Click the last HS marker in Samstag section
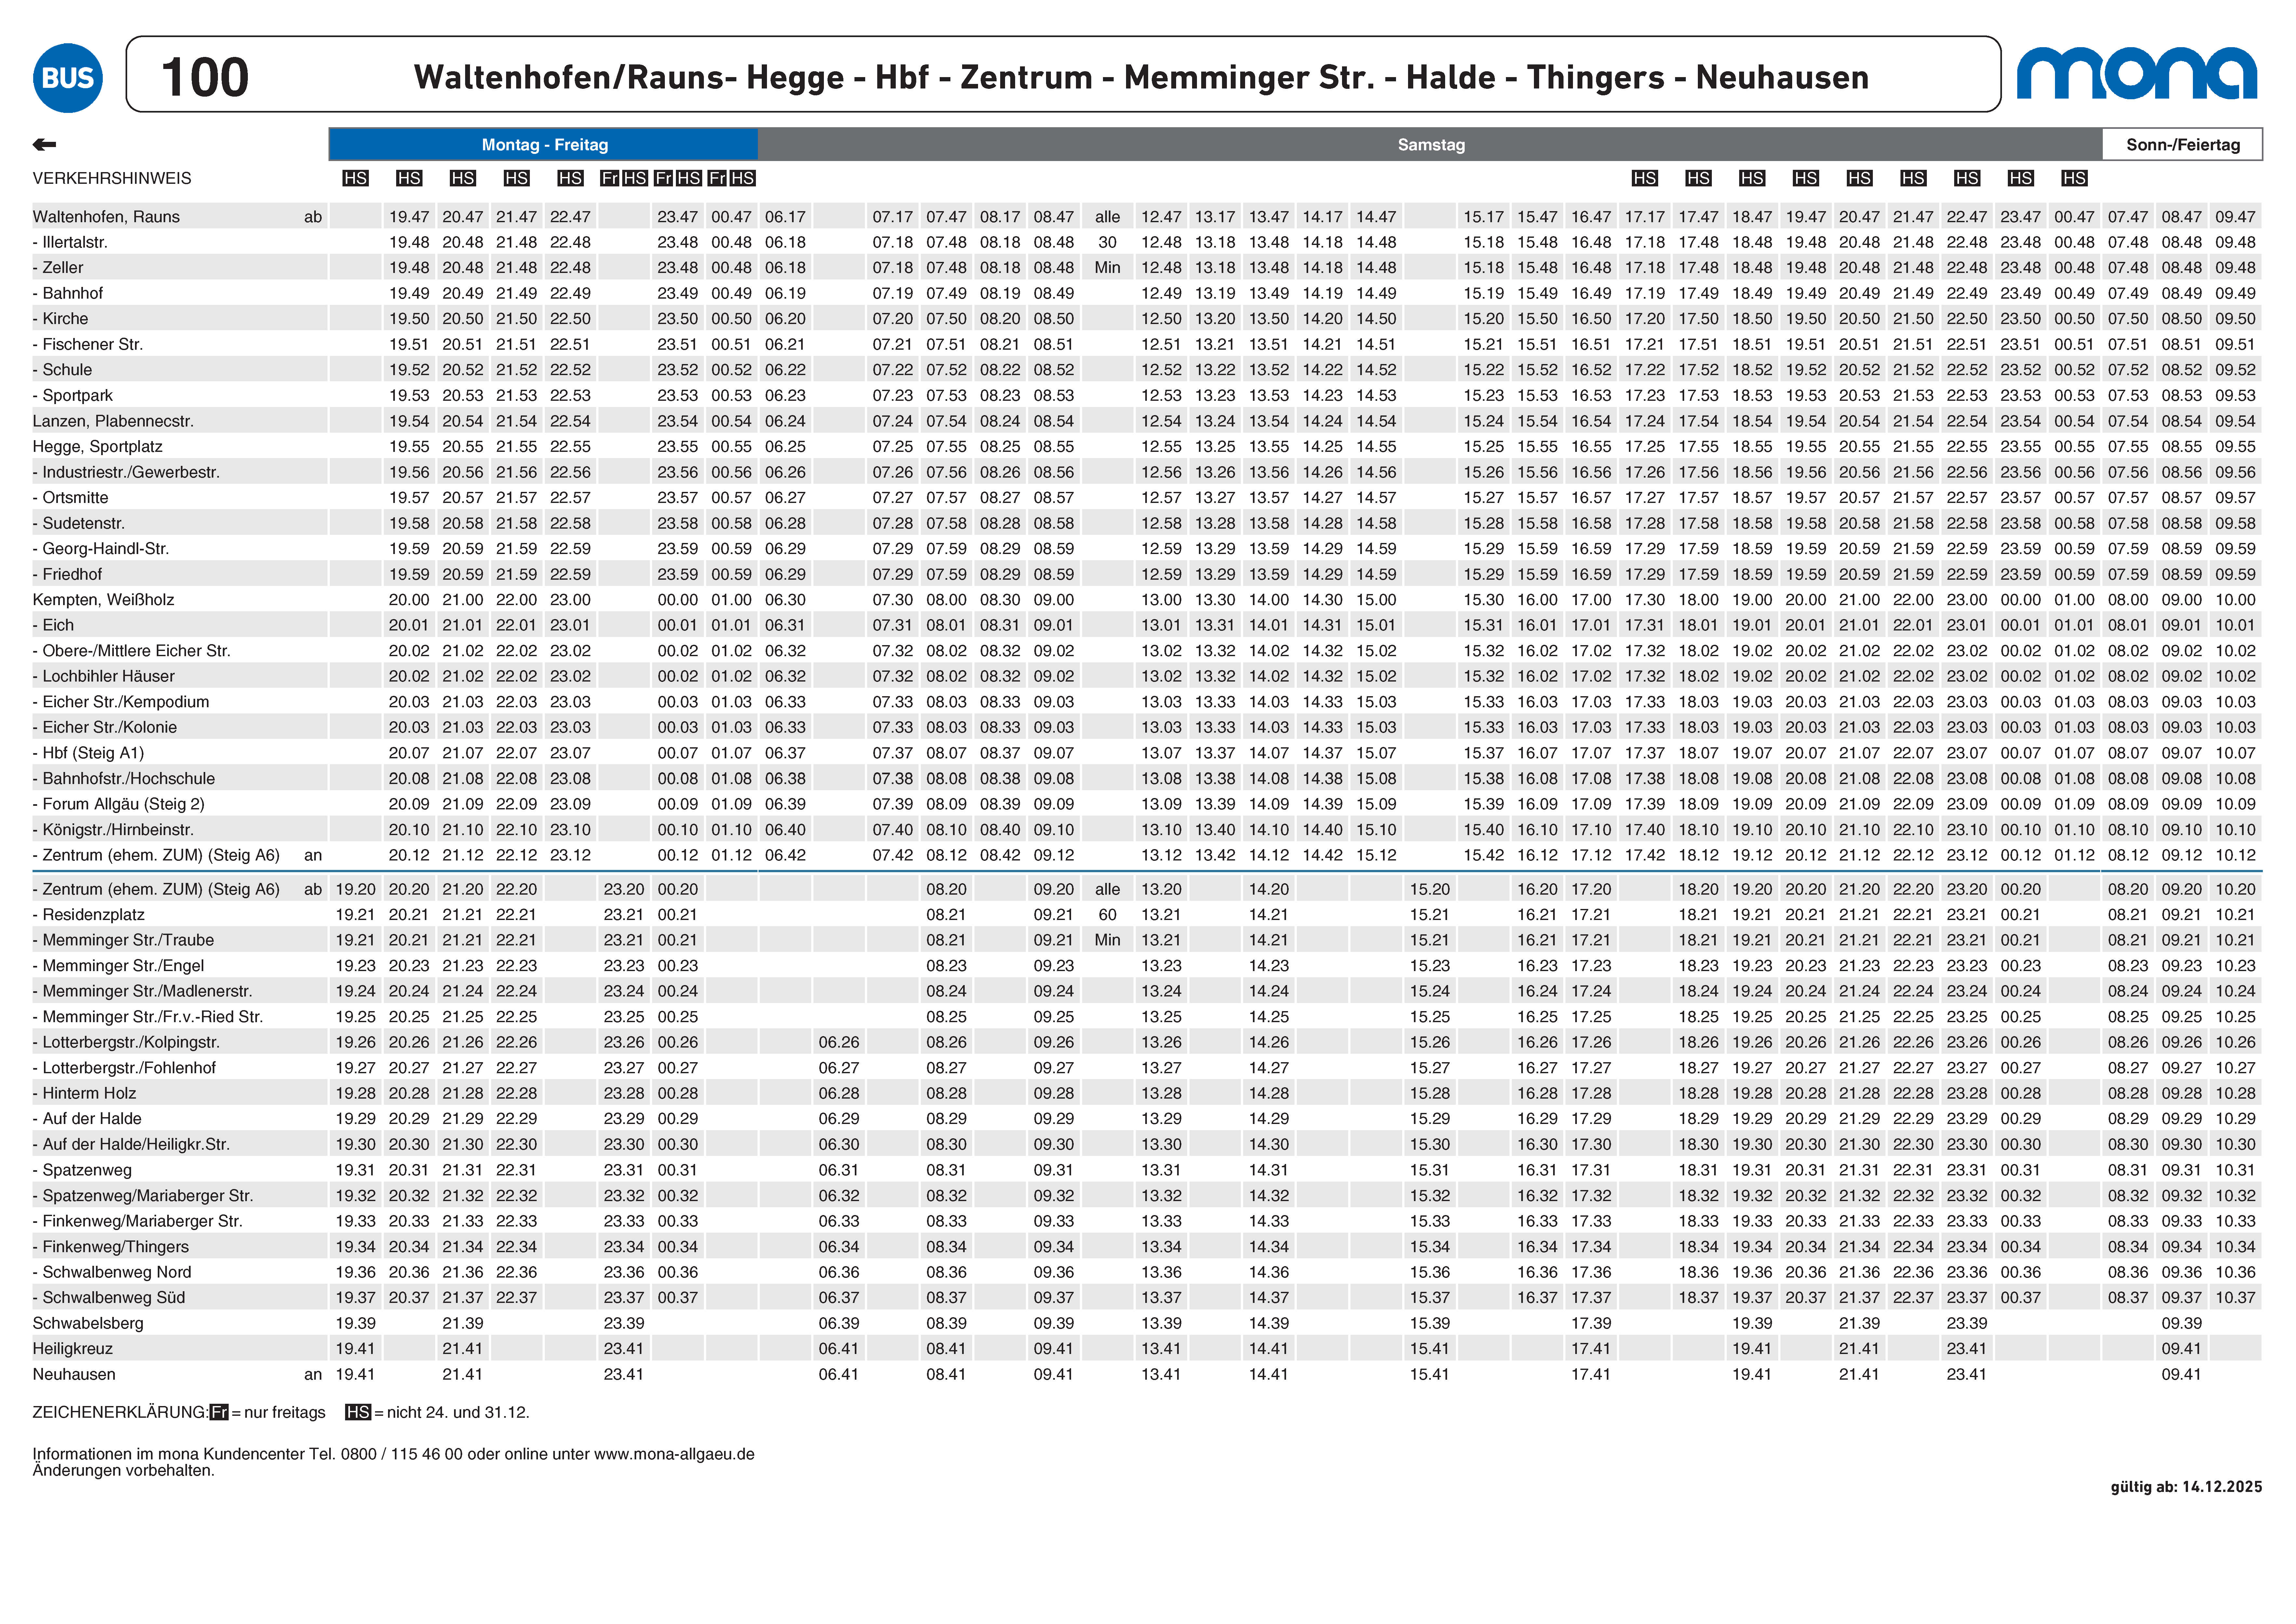Viewport: 2296px width, 1624px height. (x=2074, y=178)
